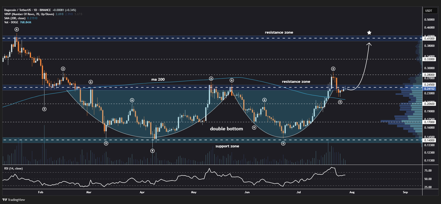The image size is (441, 204).
Task: Click the 0.41000 price line label
Action: coord(429,38)
